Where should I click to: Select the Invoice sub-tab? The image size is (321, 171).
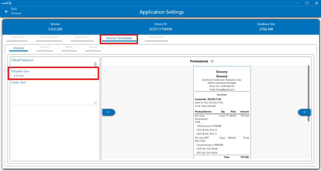click(x=19, y=48)
